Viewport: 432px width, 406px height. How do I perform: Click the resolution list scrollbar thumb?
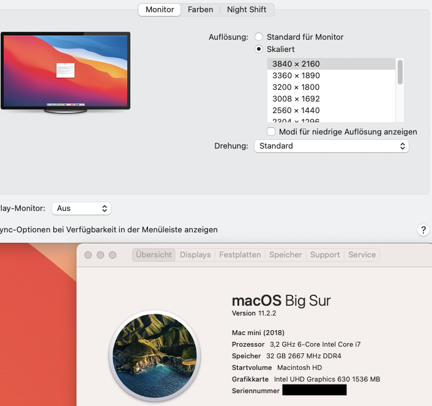[x=400, y=72]
